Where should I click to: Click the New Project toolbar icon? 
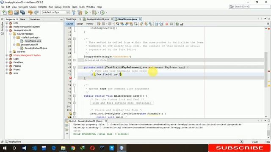tap(10, 12)
